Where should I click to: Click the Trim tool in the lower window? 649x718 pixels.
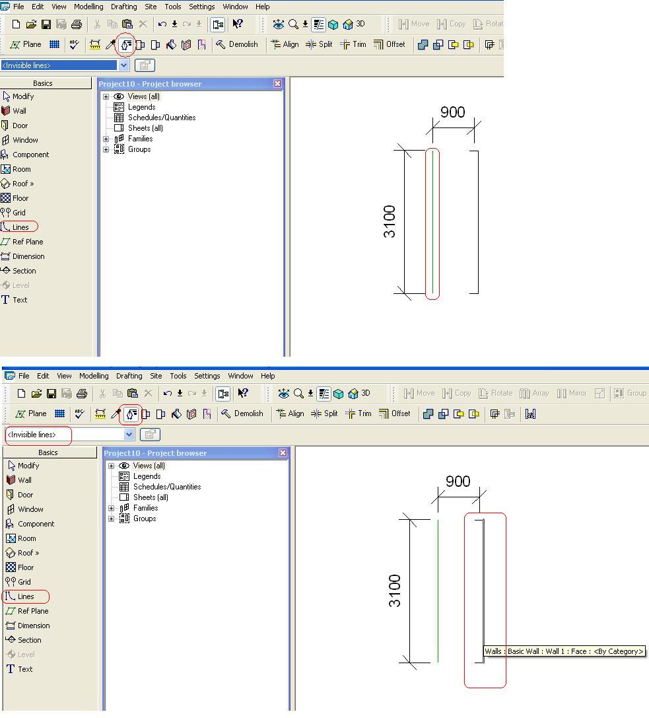(357, 414)
